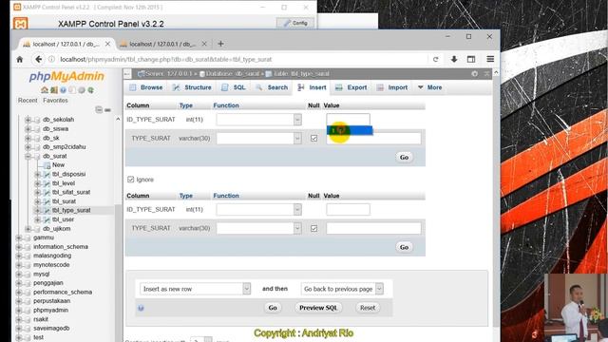Click the site info icon in address bar
This screenshot has height=342, width=608.
51,59
